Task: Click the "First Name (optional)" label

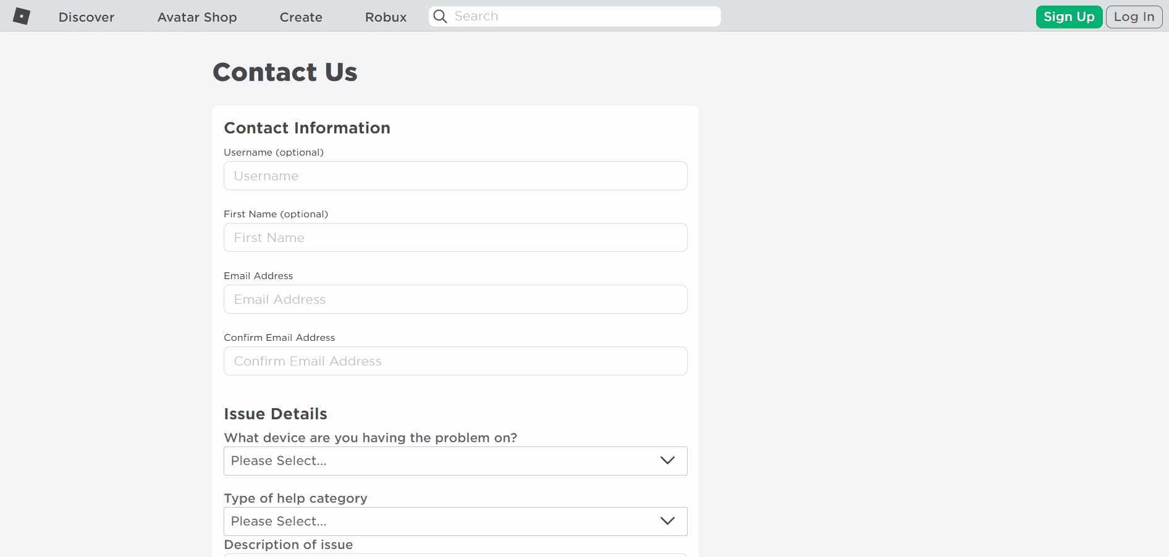Action: (x=276, y=214)
